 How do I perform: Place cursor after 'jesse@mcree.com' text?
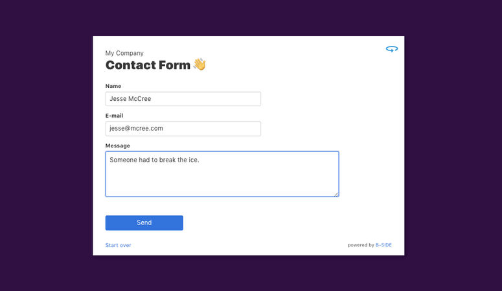coord(164,129)
